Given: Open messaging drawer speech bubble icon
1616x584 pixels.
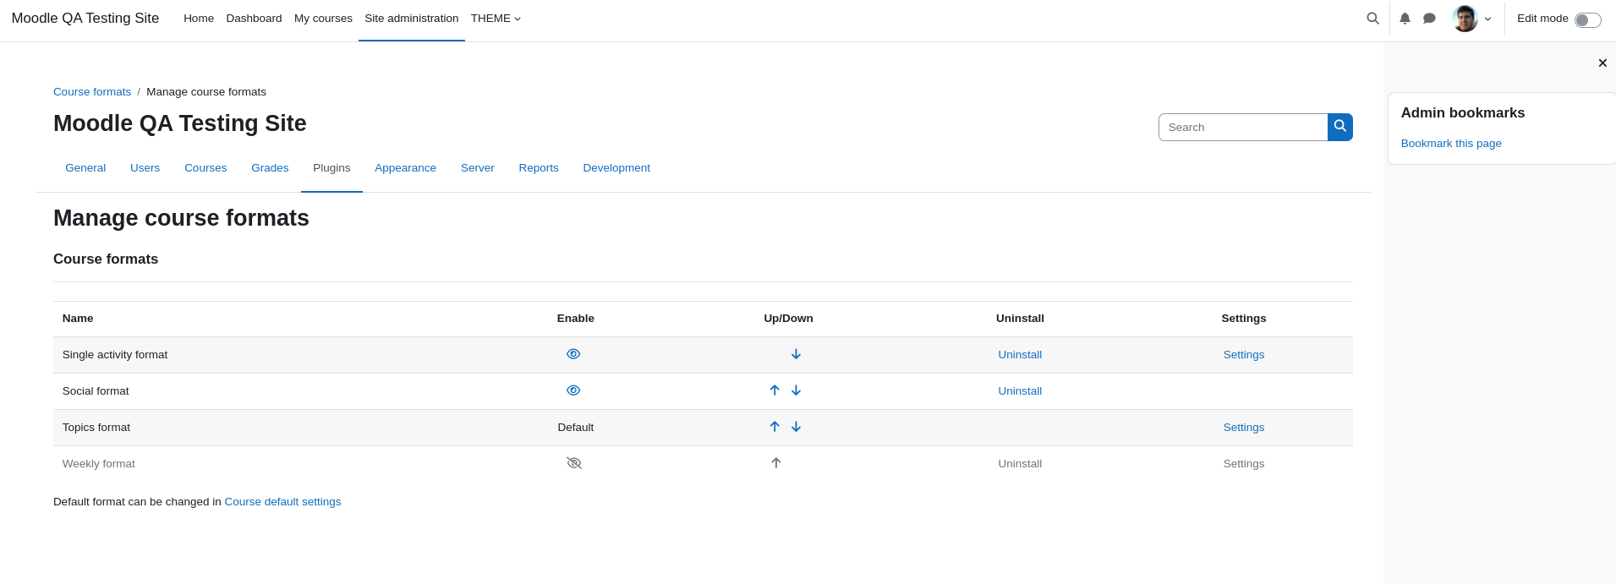Looking at the screenshot, I should [x=1429, y=19].
